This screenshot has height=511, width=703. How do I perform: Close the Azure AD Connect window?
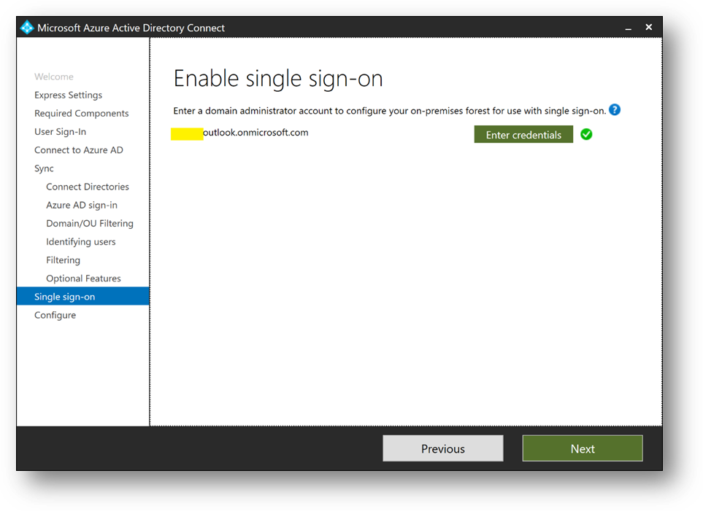point(649,27)
